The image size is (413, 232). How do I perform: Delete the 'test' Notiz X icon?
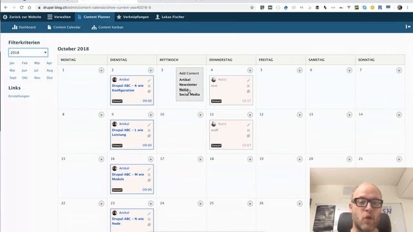(x=248, y=86)
